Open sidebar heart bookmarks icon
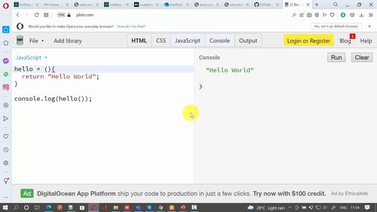This screenshot has height=212, width=377. pyautogui.click(x=6, y=136)
